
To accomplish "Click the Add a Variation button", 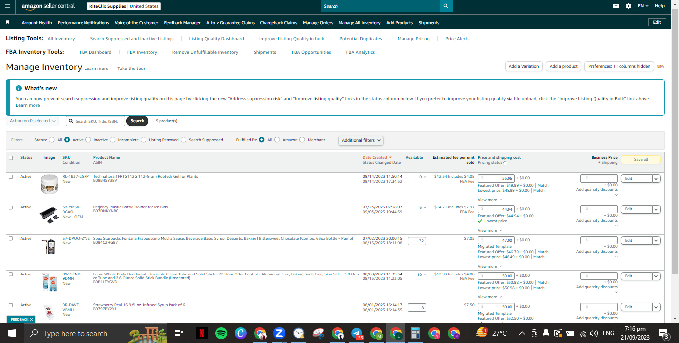I will (524, 66).
